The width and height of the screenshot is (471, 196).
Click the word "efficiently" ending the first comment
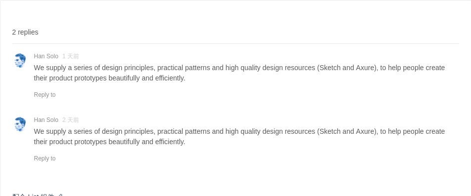169,78
